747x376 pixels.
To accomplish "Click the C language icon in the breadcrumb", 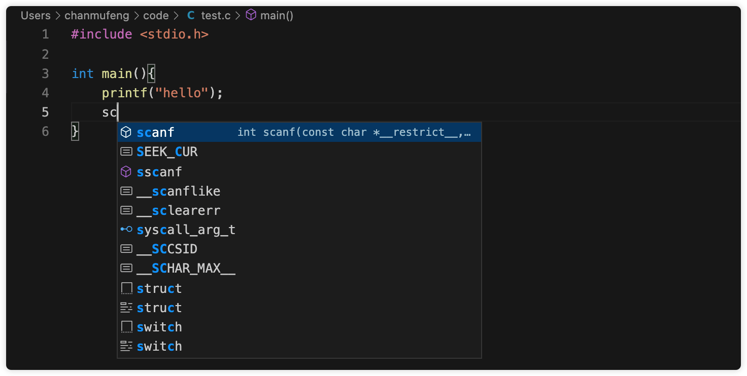I will click(191, 15).
